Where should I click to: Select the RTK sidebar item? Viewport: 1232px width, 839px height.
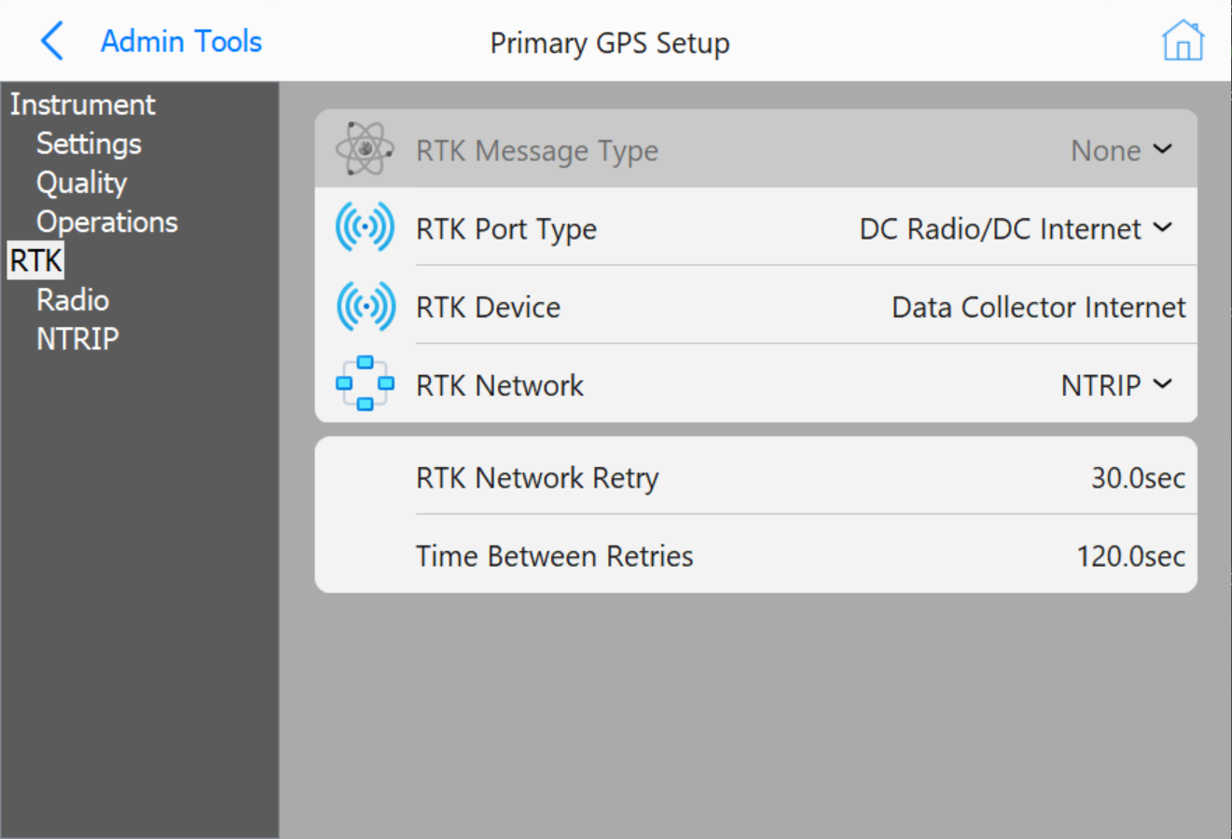click(x=35, y=261)
